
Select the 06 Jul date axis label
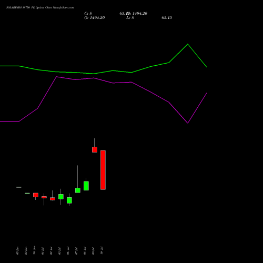tap(68, 251)
